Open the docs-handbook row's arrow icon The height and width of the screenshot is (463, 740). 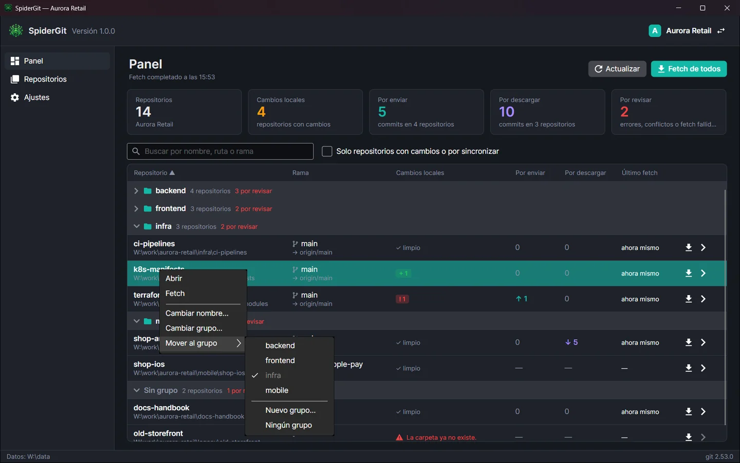(x=704, y=412)
